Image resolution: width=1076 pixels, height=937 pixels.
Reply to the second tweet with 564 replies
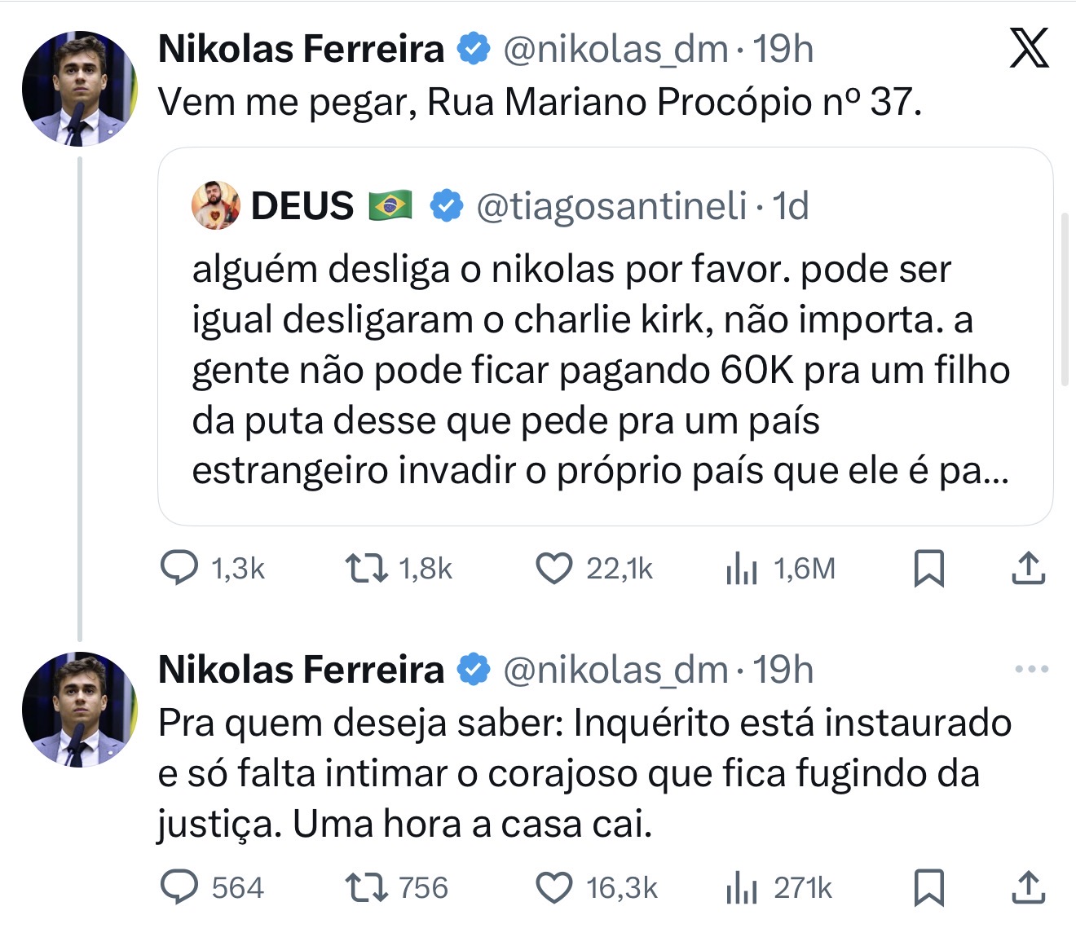click(179, 887)
